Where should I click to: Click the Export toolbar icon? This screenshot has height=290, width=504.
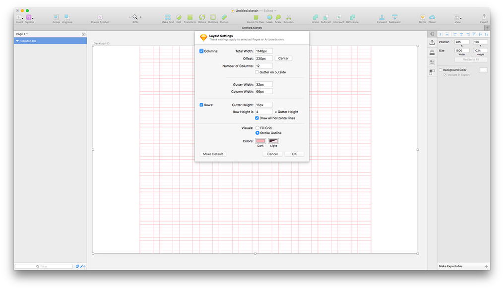(x=484, y=17)
